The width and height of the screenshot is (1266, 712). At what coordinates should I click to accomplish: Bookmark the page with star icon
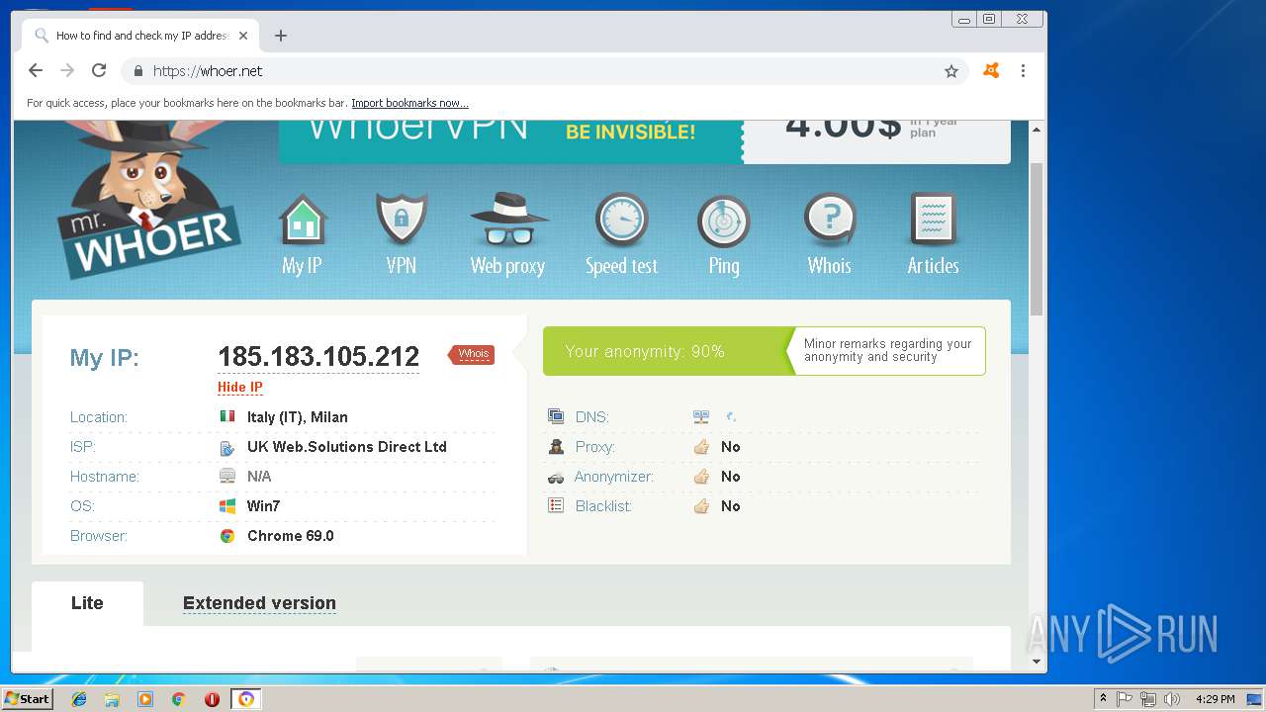[x=951, y=71]
